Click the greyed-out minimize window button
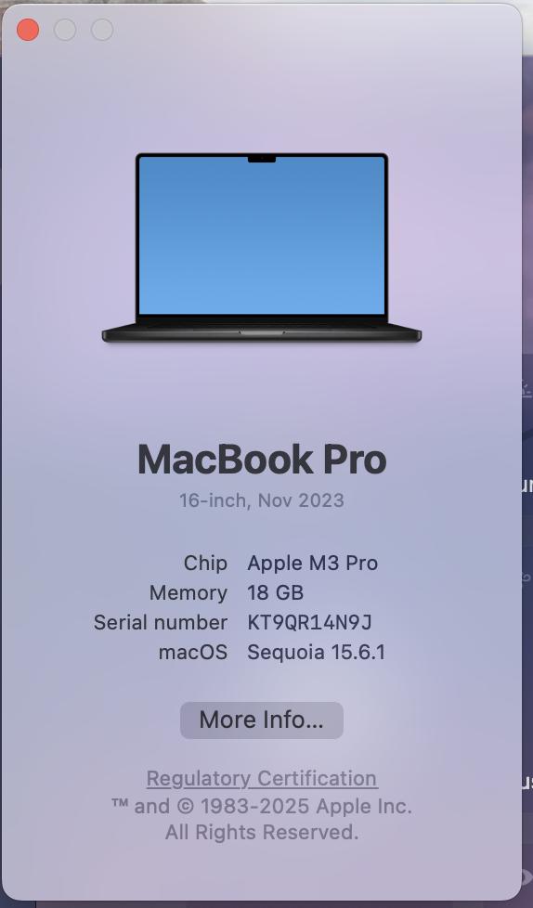 pyautogui.click(x=65, y=30)
